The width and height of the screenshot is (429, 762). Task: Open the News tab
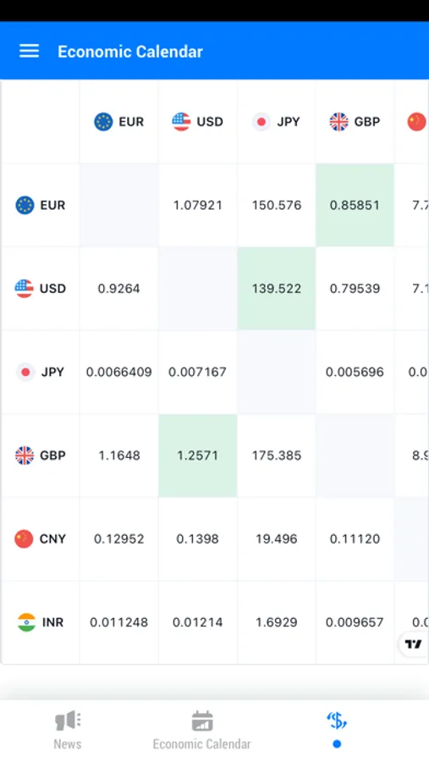68,730
